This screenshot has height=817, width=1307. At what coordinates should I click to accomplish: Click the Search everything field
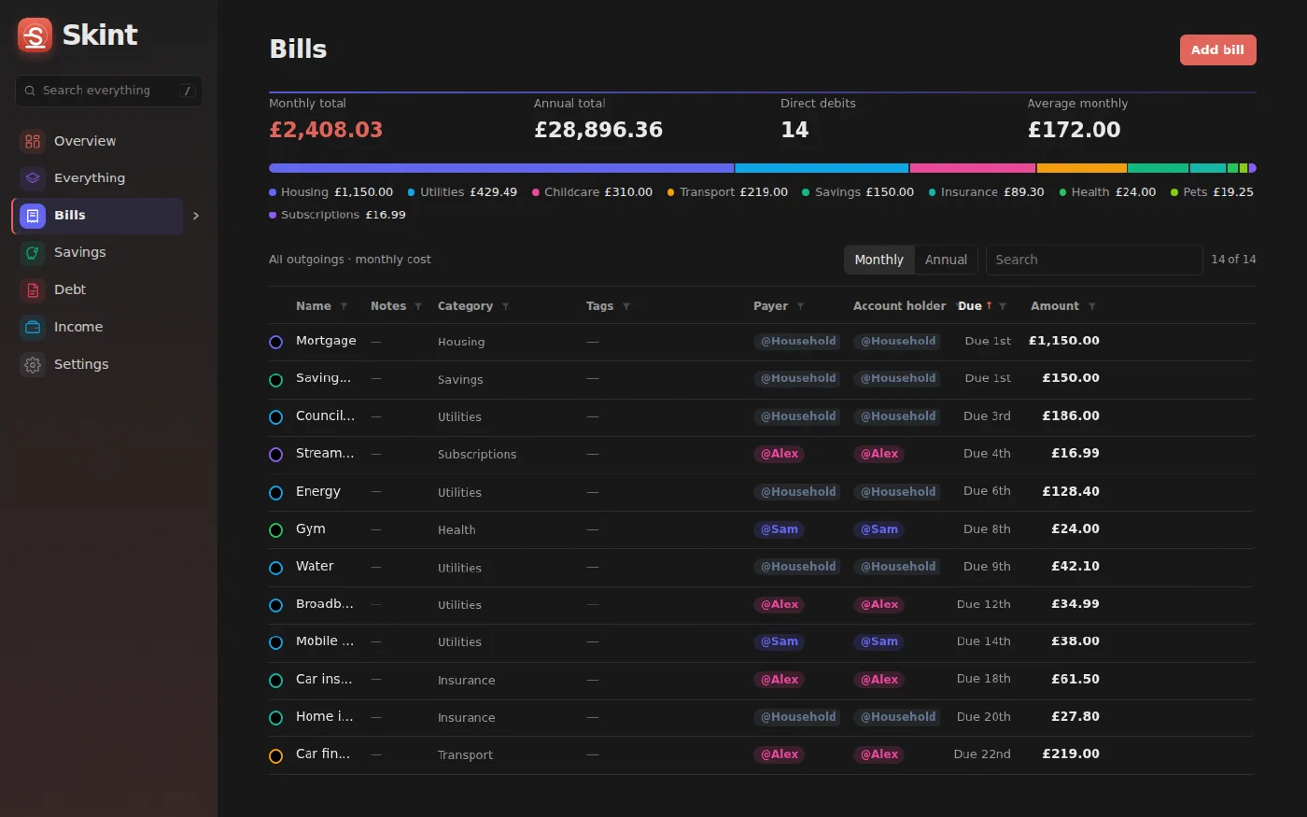coord(108,91)
